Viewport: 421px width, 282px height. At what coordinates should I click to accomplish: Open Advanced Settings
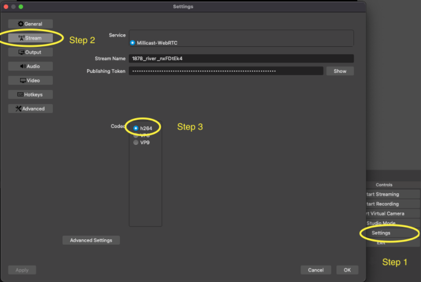pyautogui.click(x=91, y=240)
